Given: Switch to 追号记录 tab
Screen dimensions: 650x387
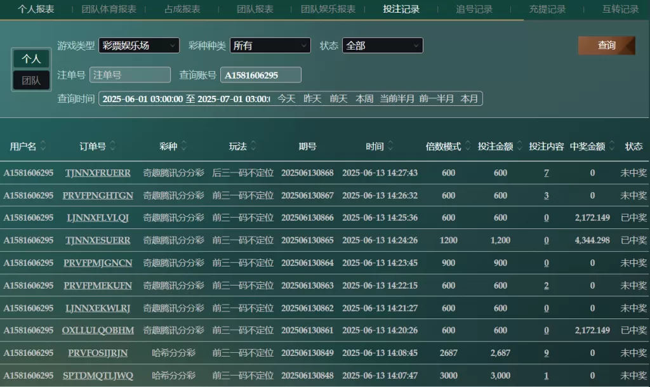Looking at the screenshot, I should click(474, 9).
